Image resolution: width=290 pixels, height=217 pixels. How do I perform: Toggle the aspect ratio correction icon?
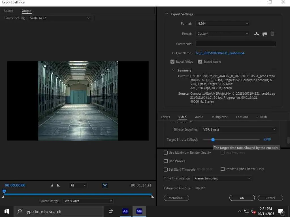click(x=105, y=185)
